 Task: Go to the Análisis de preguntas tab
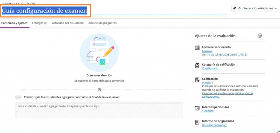[x=102, y=23]
